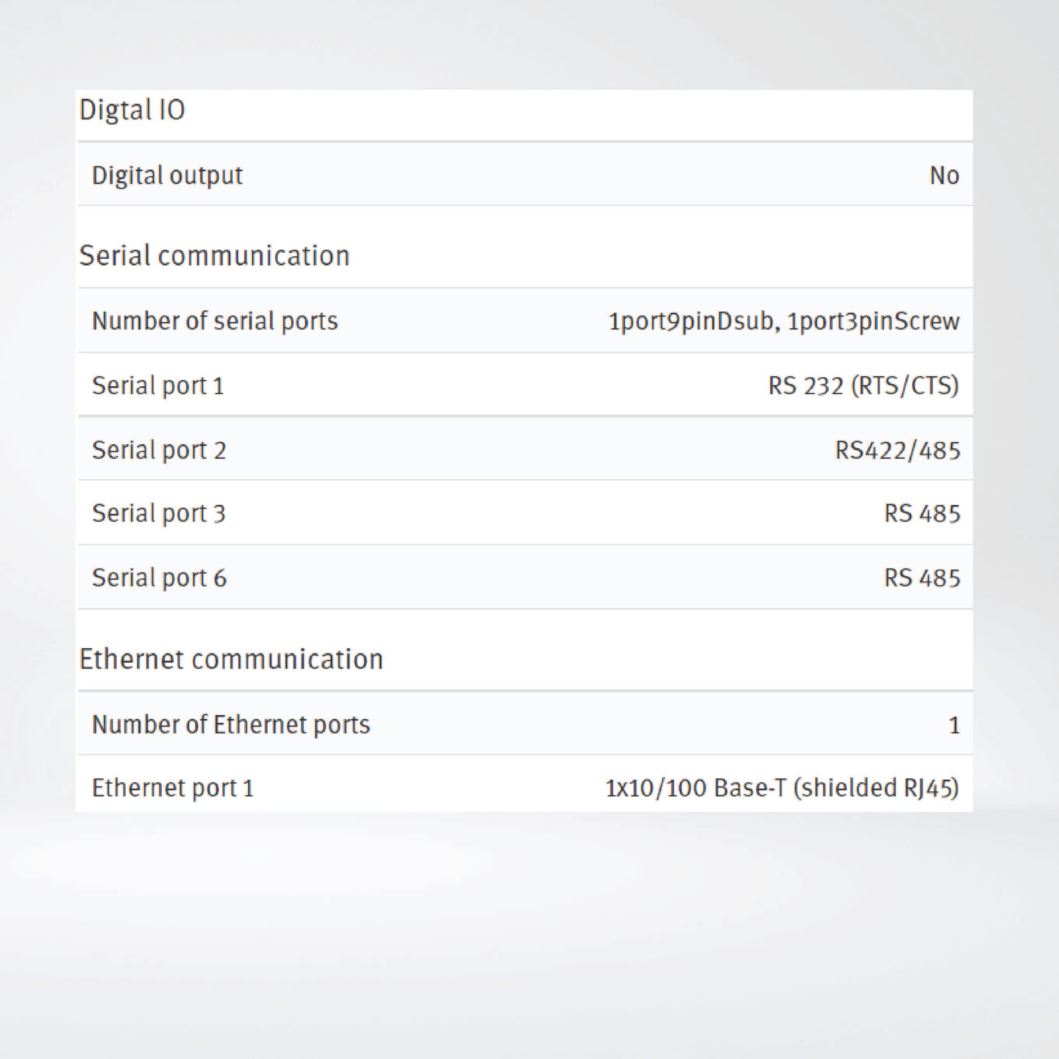Click the RS 485 value for Serial port 6

coord(922,578)
